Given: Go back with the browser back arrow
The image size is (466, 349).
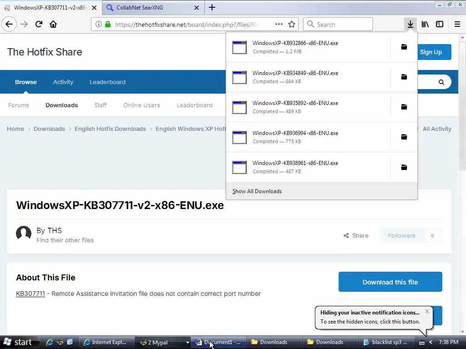Looking at the screenshot, I should [9, 24].
